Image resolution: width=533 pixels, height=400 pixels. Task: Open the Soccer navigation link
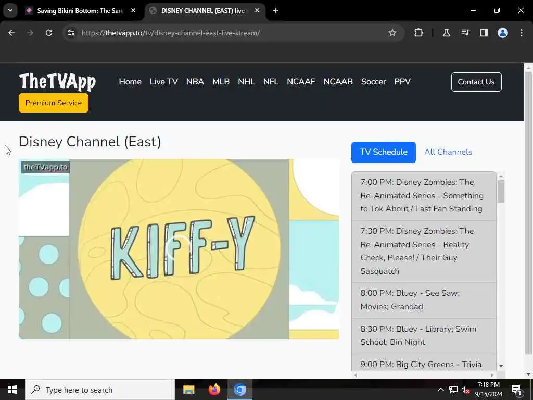(x=374, y=82)
